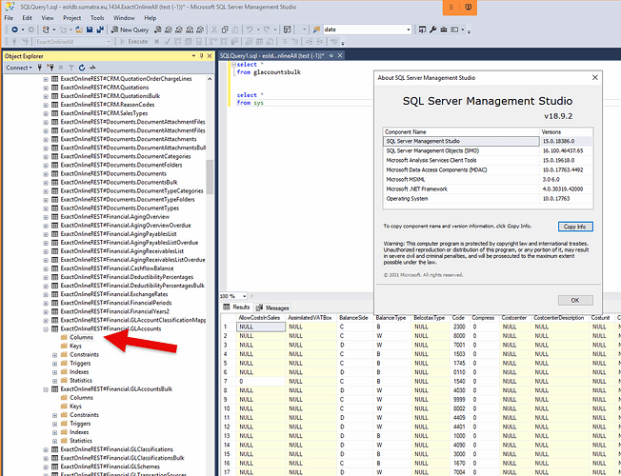Click the Cut scissors icon
Viewport: 621px width, 476px height.
(214, 30)
